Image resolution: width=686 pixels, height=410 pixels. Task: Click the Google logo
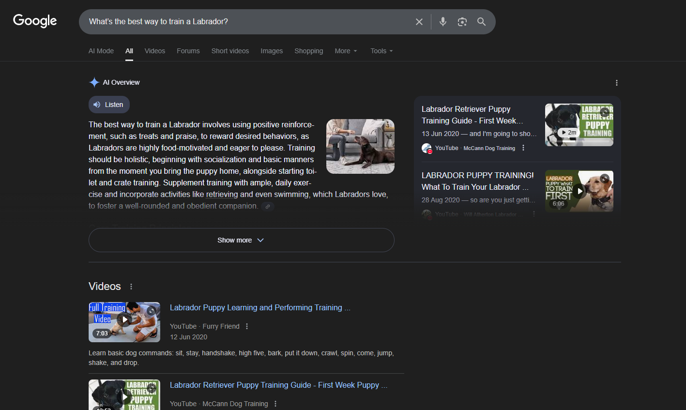(x=35, y=21)
